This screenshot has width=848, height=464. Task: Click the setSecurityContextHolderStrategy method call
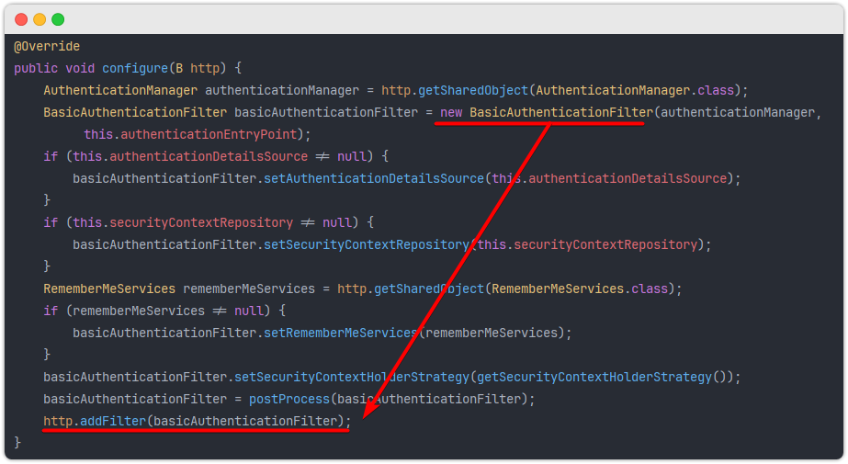tap(352, 377)
